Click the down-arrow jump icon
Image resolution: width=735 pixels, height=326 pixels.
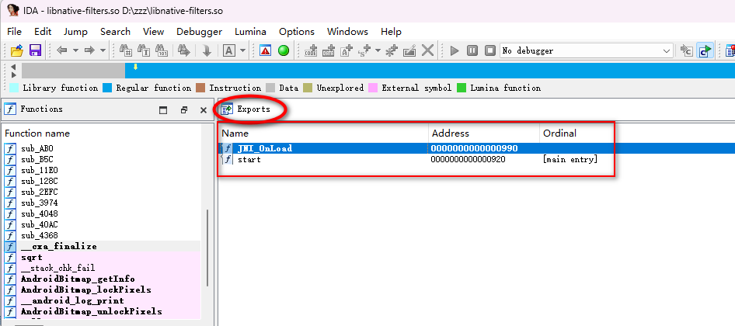(x=207, y=50)
